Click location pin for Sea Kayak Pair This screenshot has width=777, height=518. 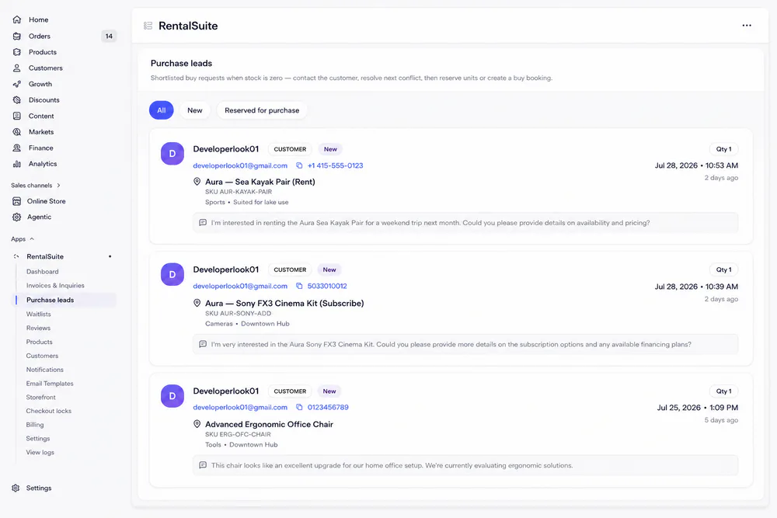click(x=197, y=182)
